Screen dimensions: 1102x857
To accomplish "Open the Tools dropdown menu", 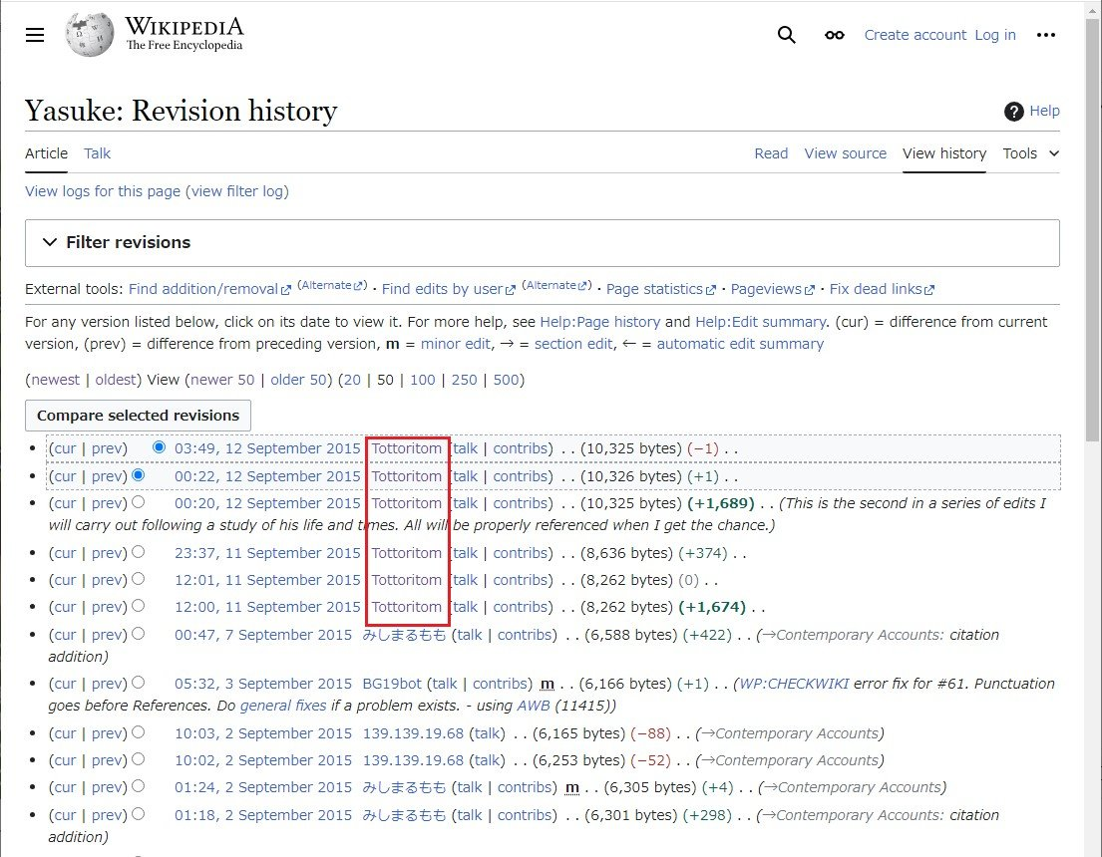I will click(x=1030, y=153).
